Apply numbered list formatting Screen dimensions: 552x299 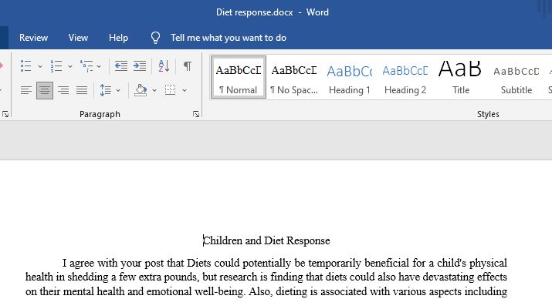pos(56,66)
